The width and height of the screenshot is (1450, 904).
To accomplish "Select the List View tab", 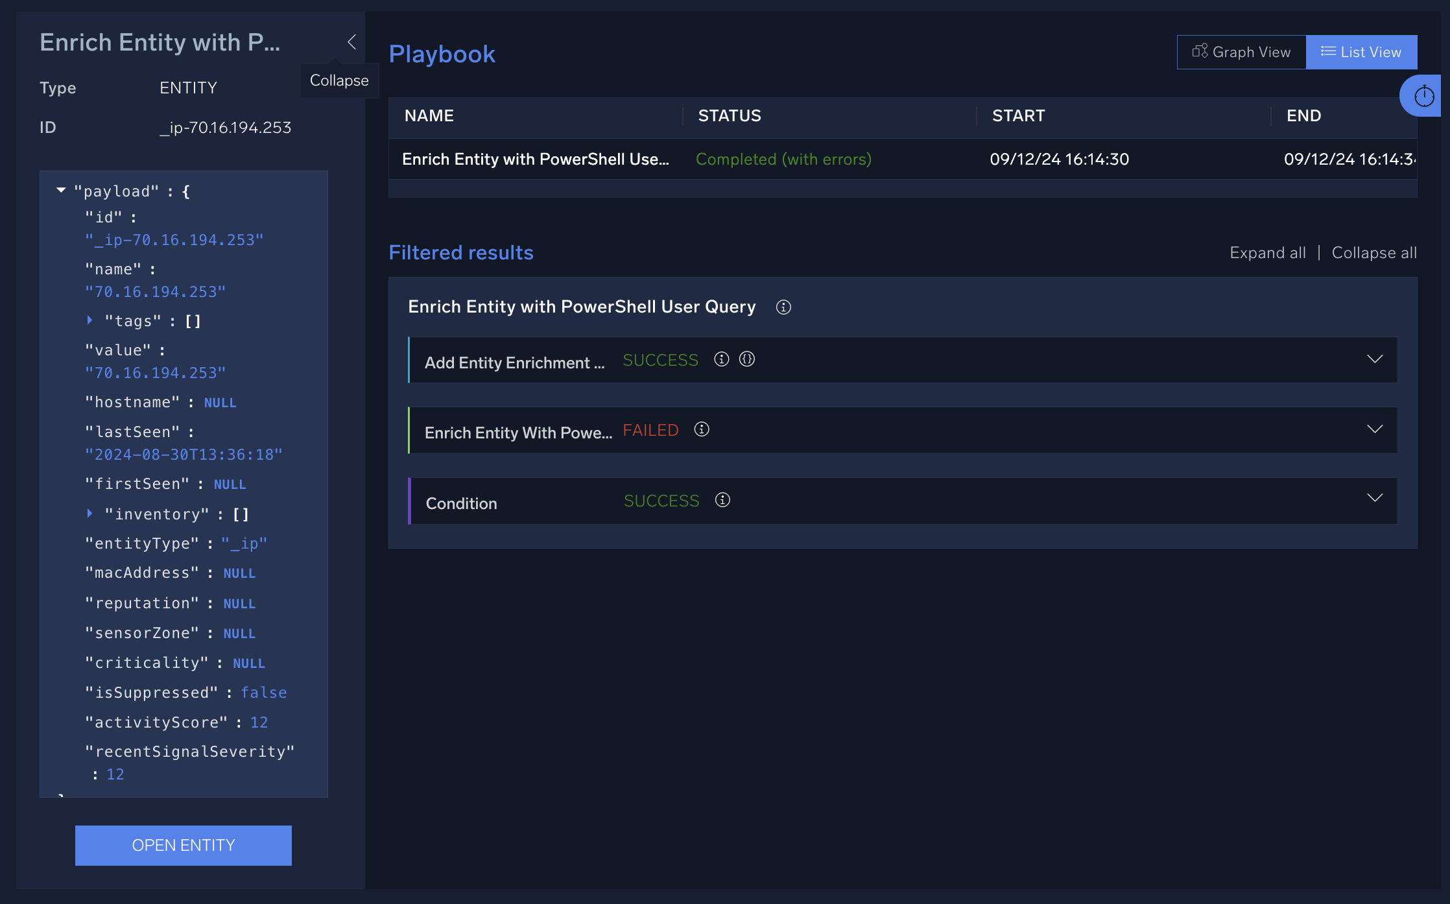I will [x=1361, y=51].
